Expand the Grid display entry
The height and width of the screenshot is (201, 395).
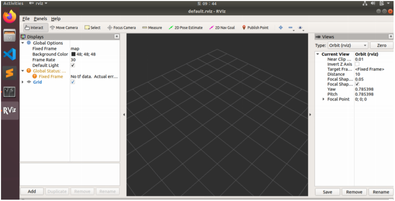click(23, 82)
